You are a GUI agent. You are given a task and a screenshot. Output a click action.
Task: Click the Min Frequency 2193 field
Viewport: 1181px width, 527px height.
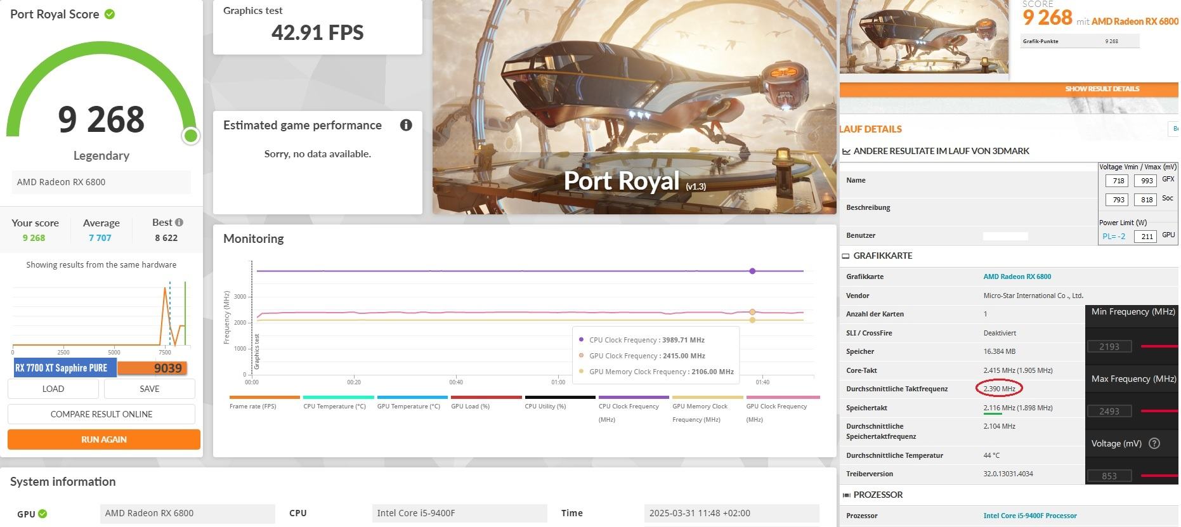click(x=1109, y=346)
